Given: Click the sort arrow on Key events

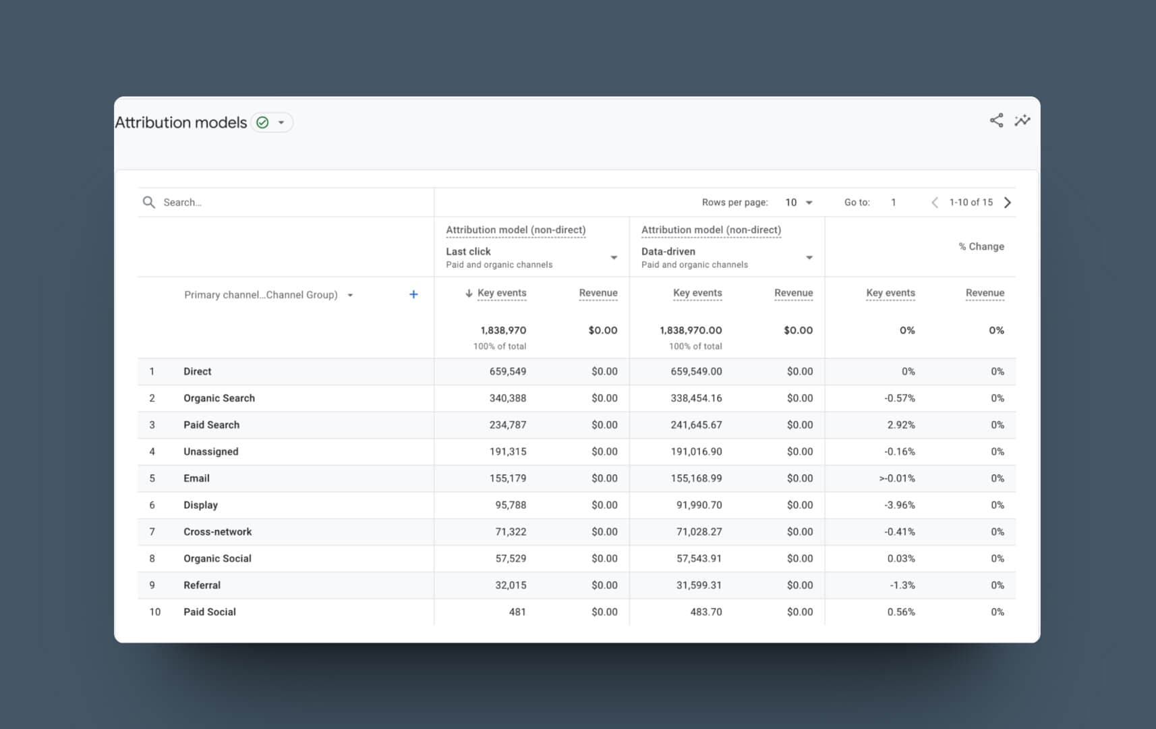Looking at the screenshot, I should click(467, 293).
